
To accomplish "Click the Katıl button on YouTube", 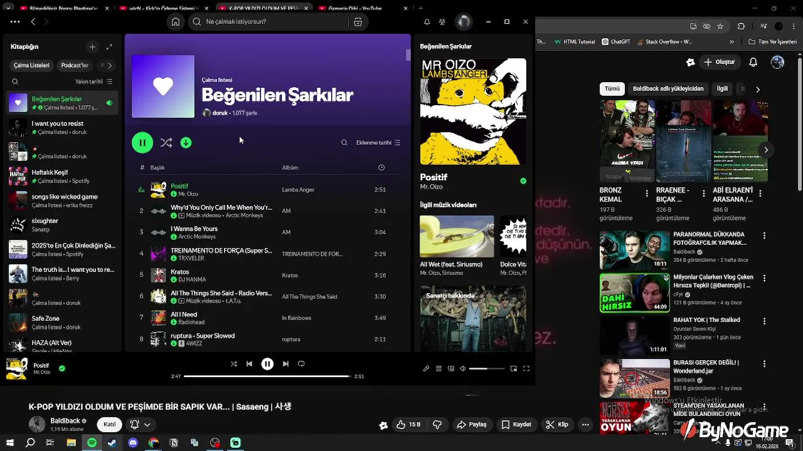I will coord(110,425).
